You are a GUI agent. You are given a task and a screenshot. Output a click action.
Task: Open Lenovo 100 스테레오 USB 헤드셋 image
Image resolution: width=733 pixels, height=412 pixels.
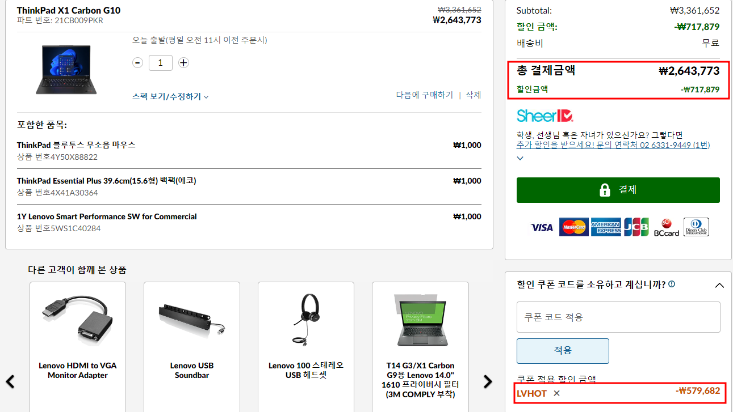pyautogui.click(x=306, y=319)
